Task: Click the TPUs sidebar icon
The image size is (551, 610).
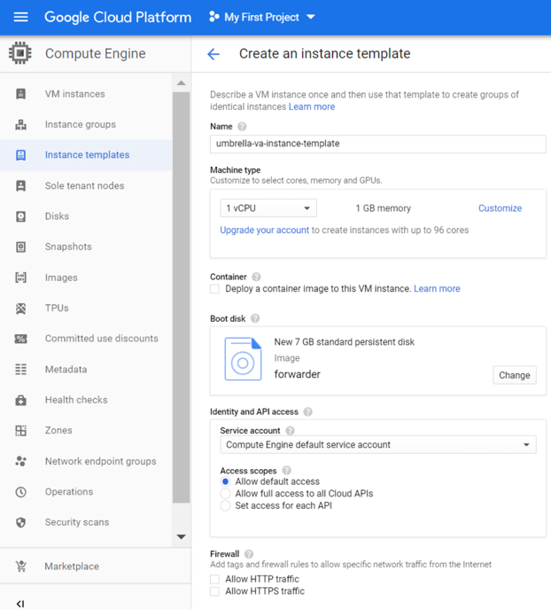Action: (20, 309)
